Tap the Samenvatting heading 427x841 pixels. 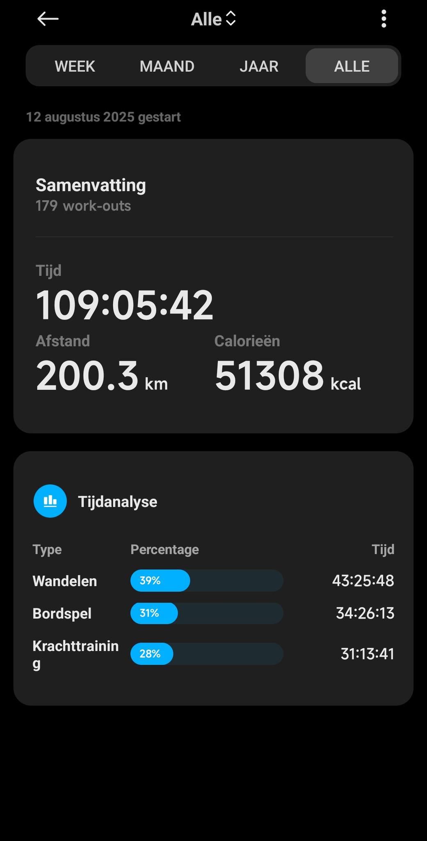coord(91,185)
